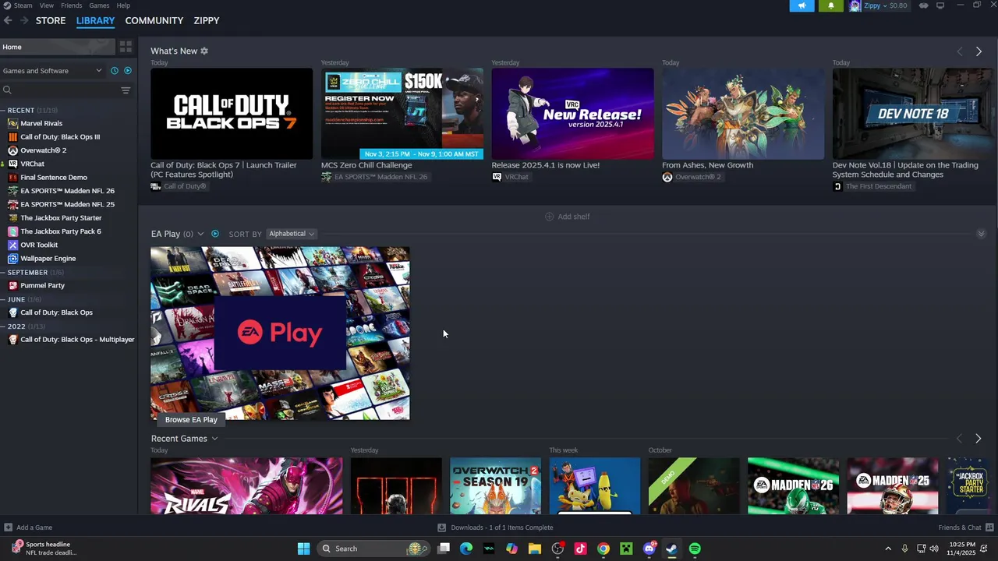Viewport: 998px width, 561px height.
Task: Switch to the STORE tab
Action: click(51, 20)
